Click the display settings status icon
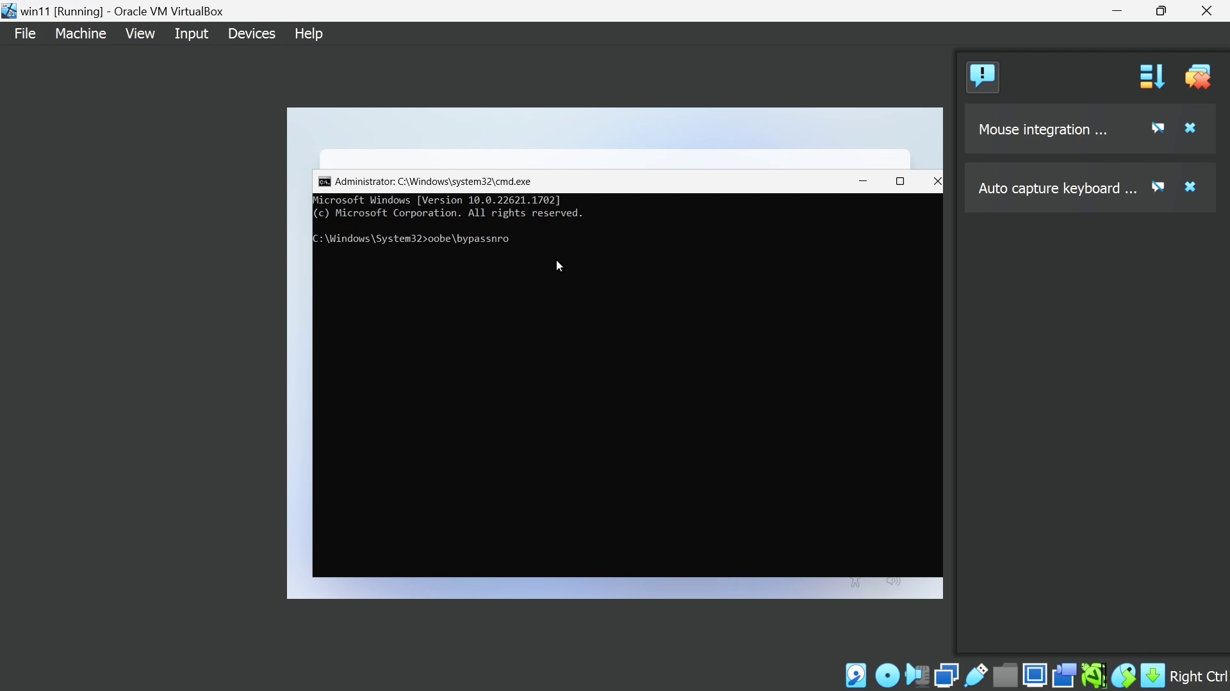 (1035, 676)
